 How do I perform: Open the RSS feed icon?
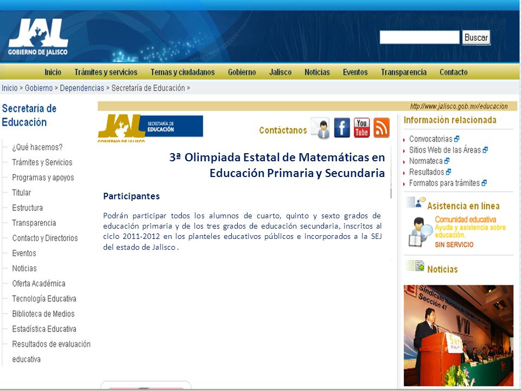click(x=382, y=128)
